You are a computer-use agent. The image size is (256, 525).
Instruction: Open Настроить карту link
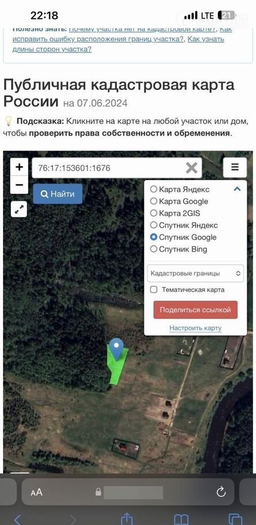coord(195,328)
